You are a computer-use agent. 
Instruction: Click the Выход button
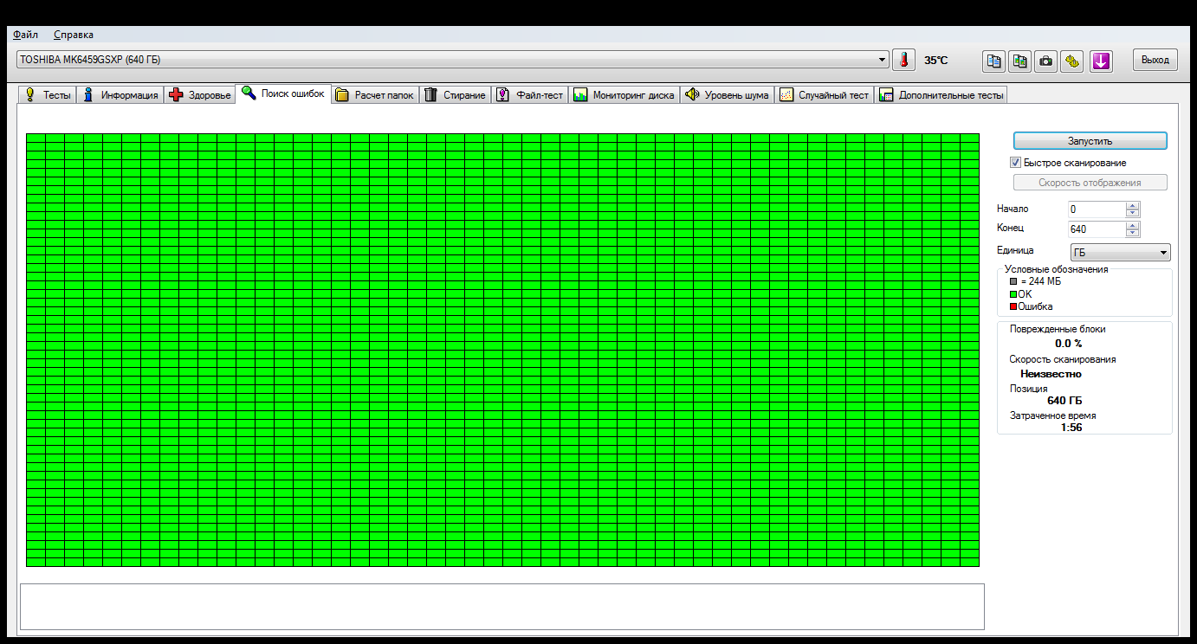point(1155,61)
